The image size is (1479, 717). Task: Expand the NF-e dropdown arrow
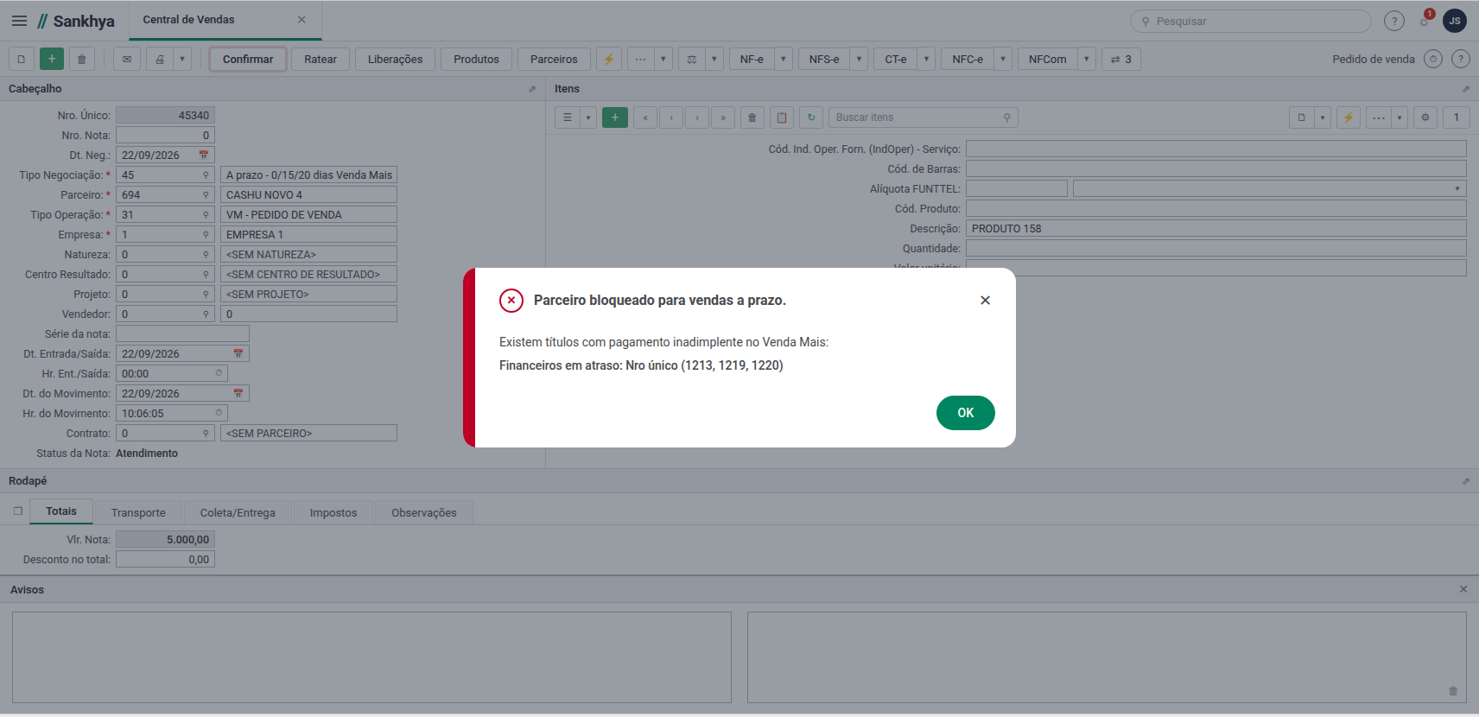click(x=784, y=59)
